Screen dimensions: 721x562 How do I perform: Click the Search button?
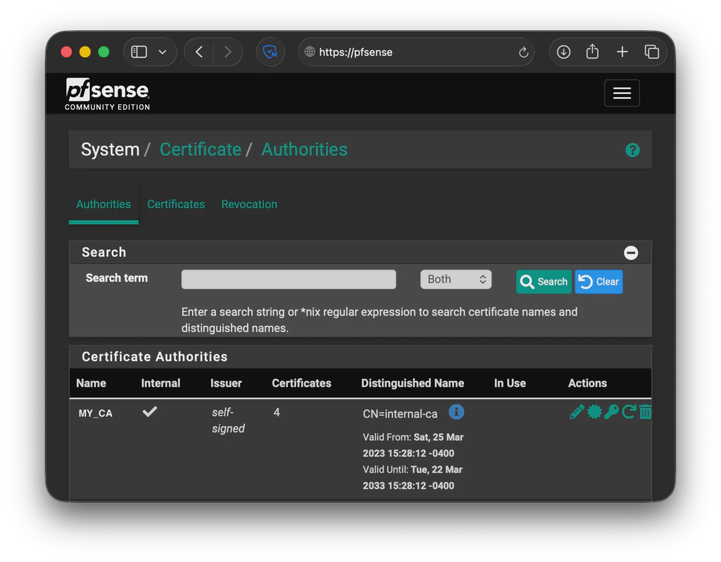544,282
